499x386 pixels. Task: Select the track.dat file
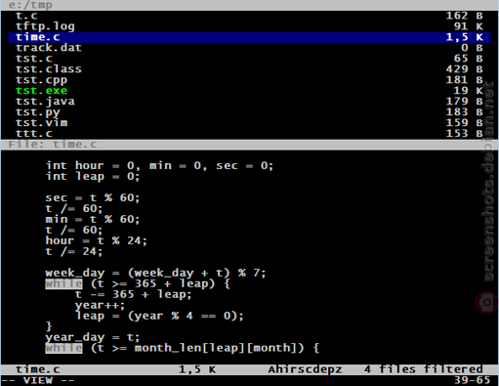coord(249,48)
